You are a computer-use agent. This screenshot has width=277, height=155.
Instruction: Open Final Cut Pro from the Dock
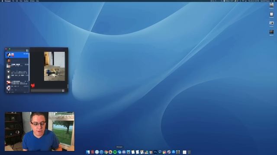tap(164, 152)
